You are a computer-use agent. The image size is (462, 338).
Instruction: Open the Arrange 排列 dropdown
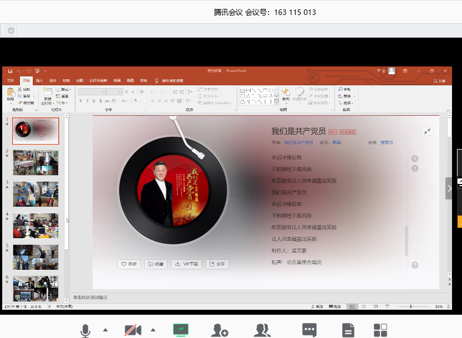286,95
